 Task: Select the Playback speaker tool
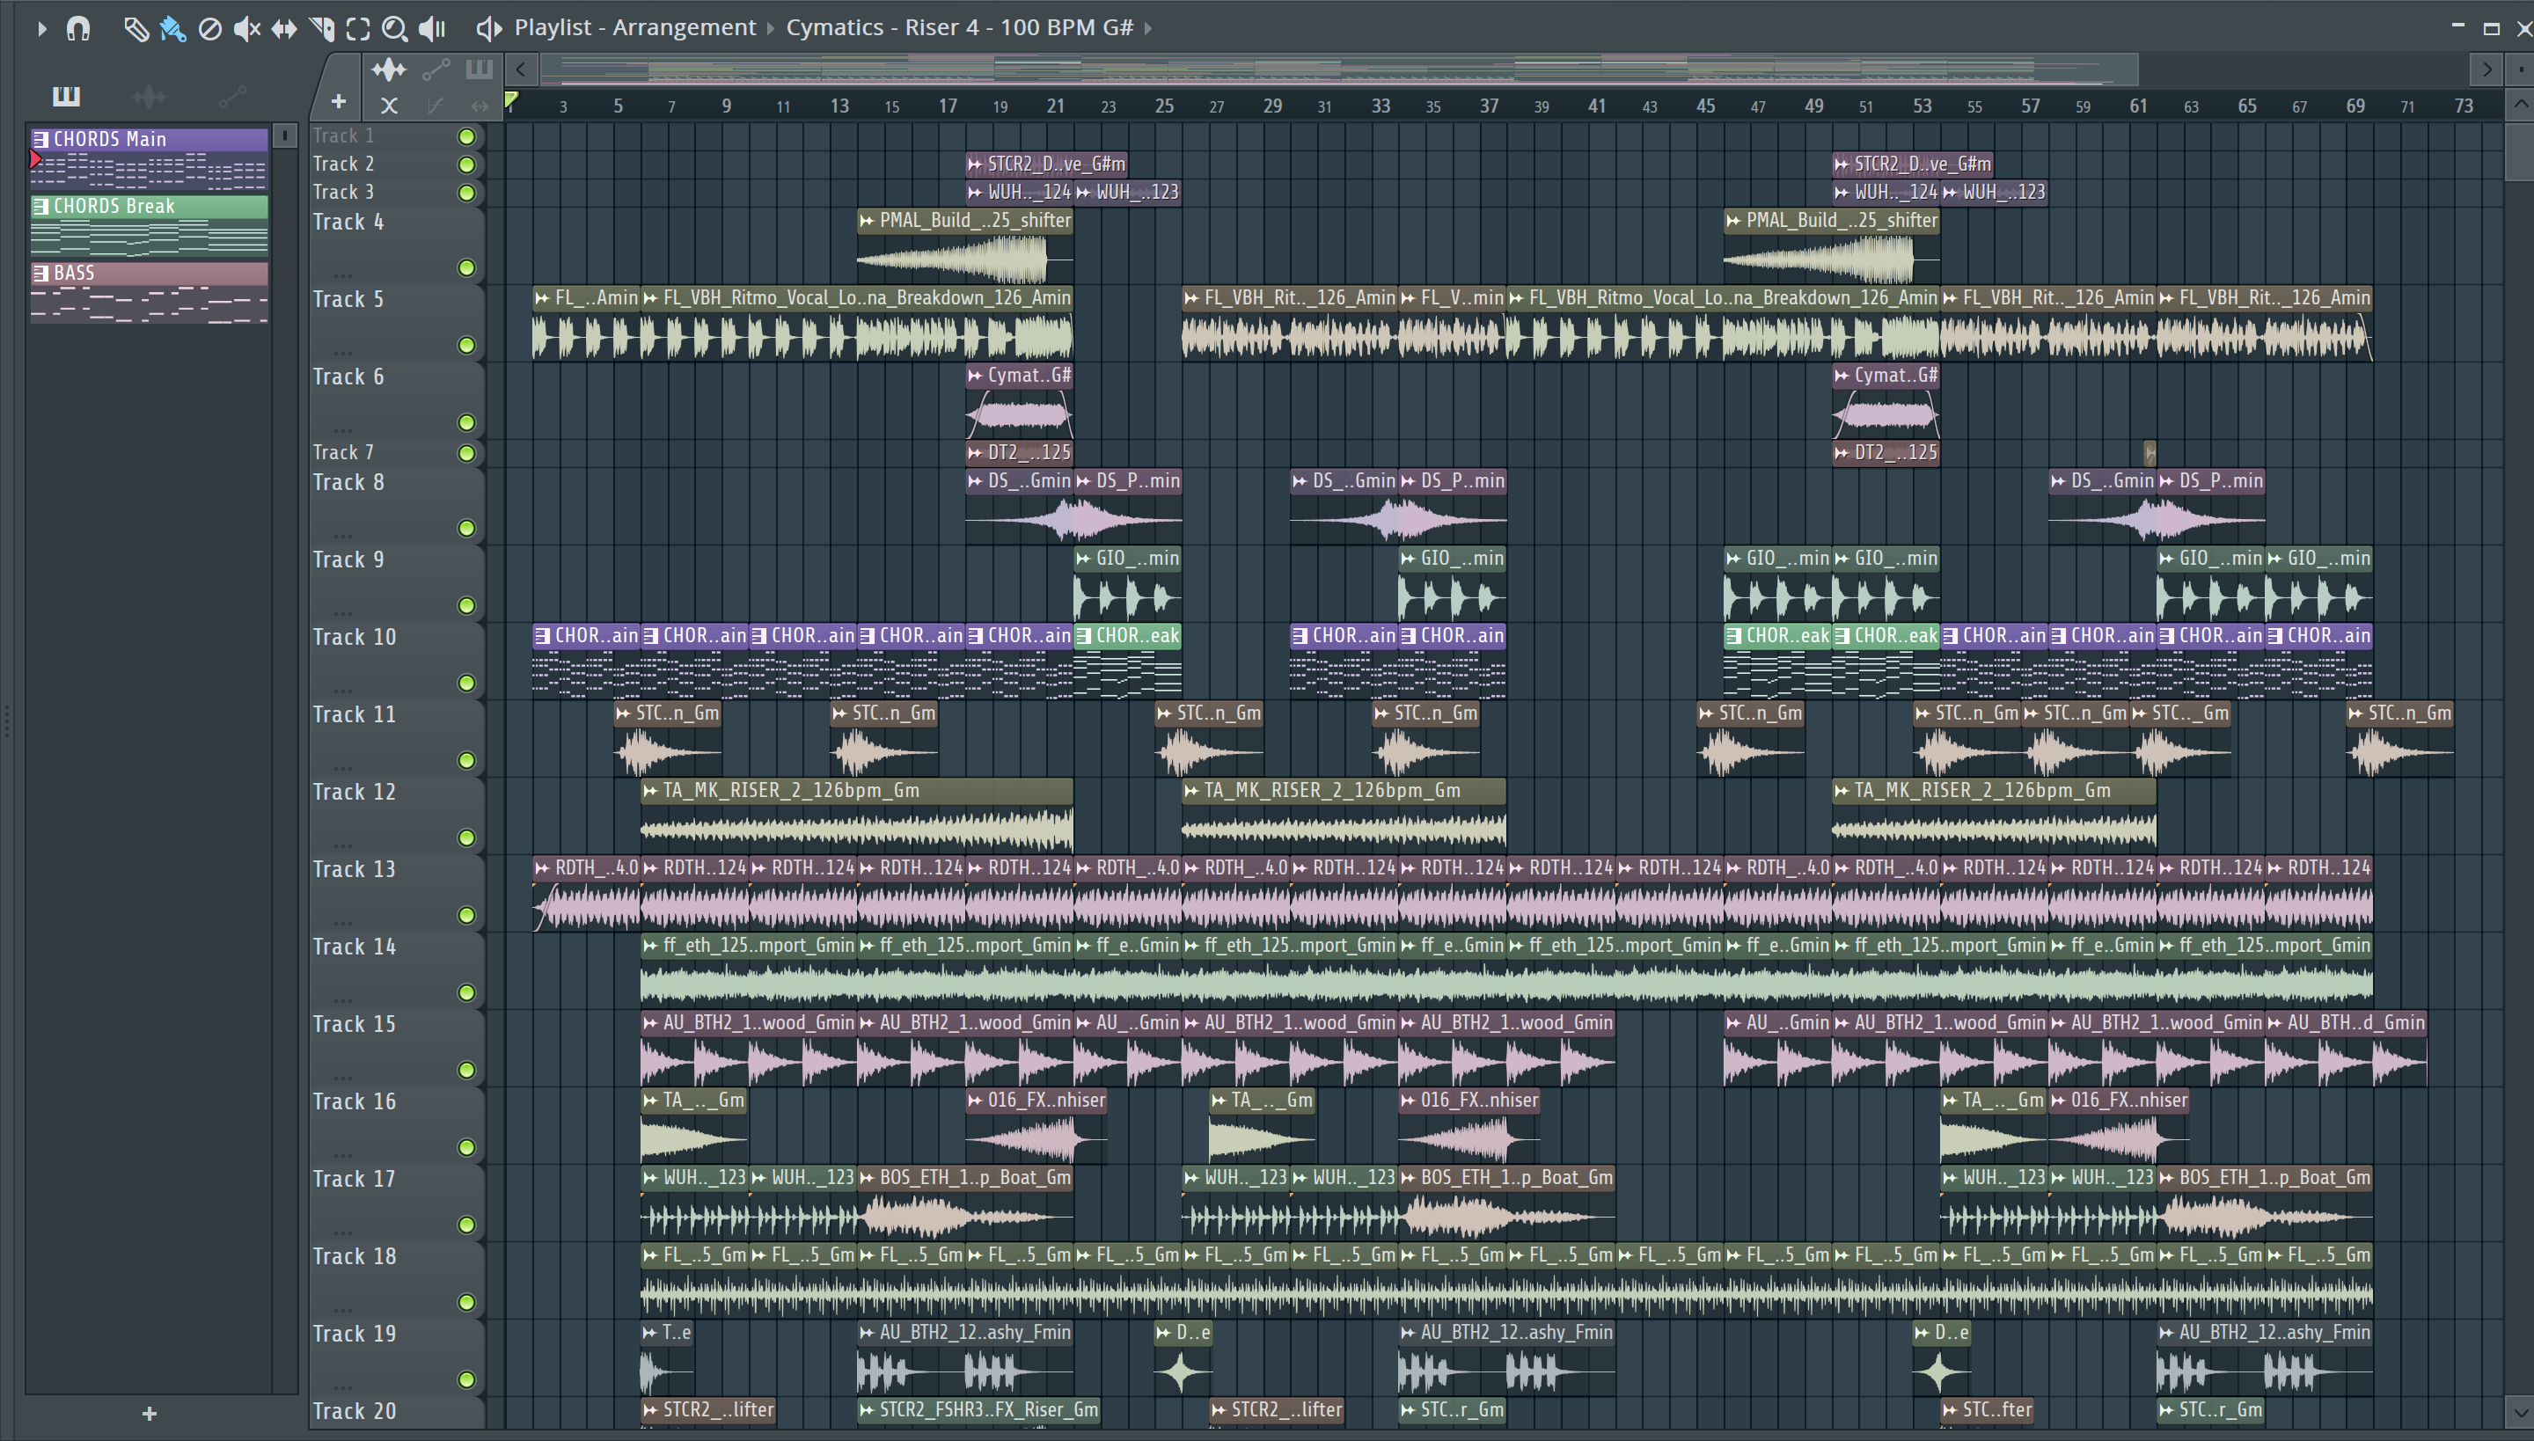pos(433,29)
